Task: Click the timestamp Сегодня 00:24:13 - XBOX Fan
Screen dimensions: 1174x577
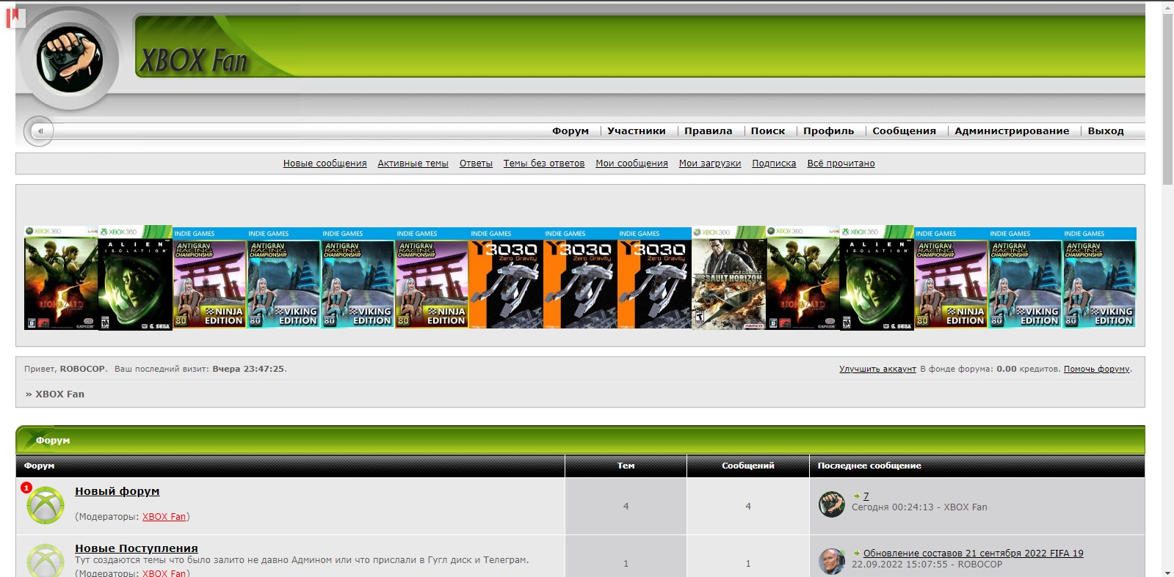Action: tap(919, 507)
